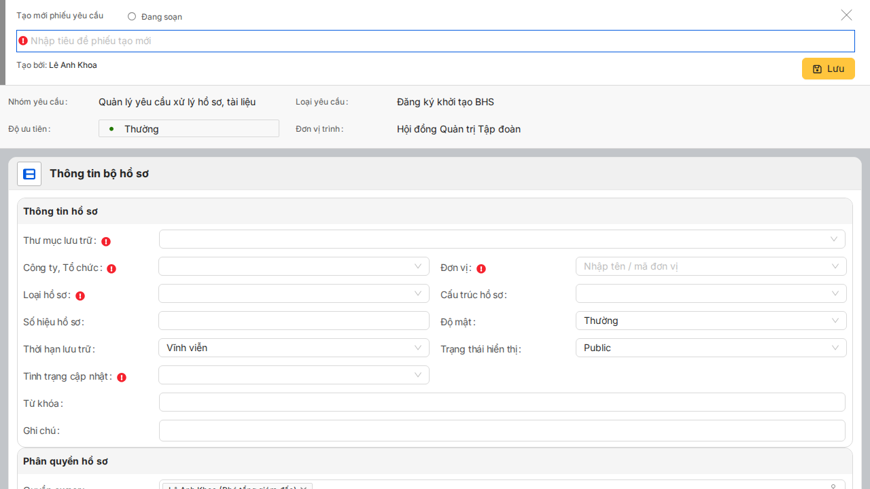870x489 pixels.
Task: Click warning icon beside Thư mục lưu trữ
Action: click(x=106, y=241)
